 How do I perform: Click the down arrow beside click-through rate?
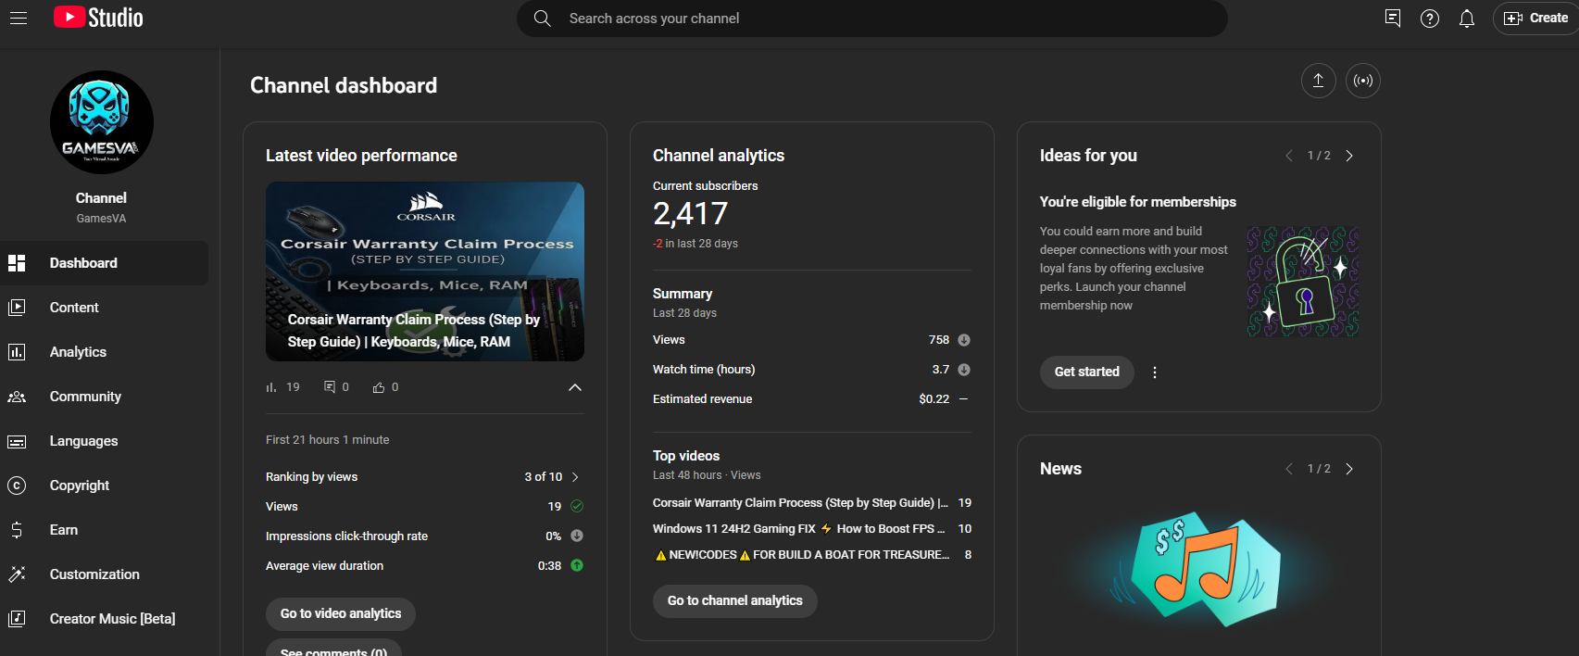tap(577, 536)
